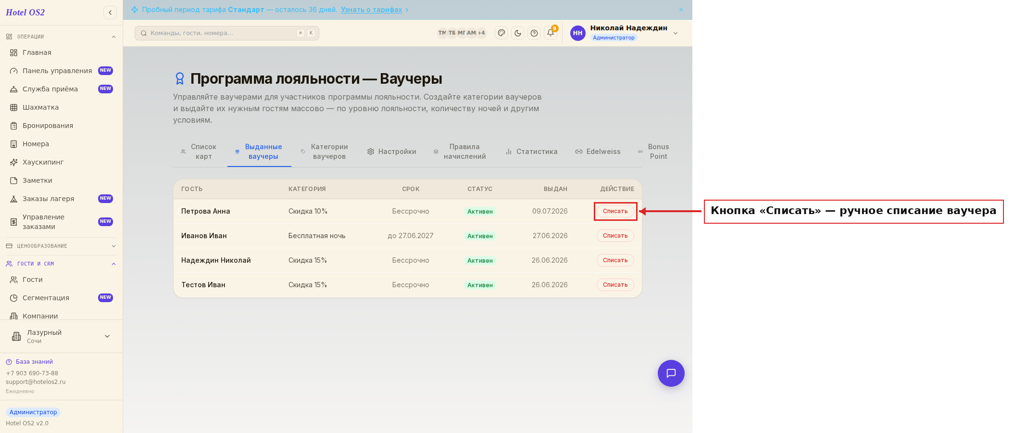Click the Управление заказами icon
Viewport: 1015px width, 433px height.
tap(13, 222)
